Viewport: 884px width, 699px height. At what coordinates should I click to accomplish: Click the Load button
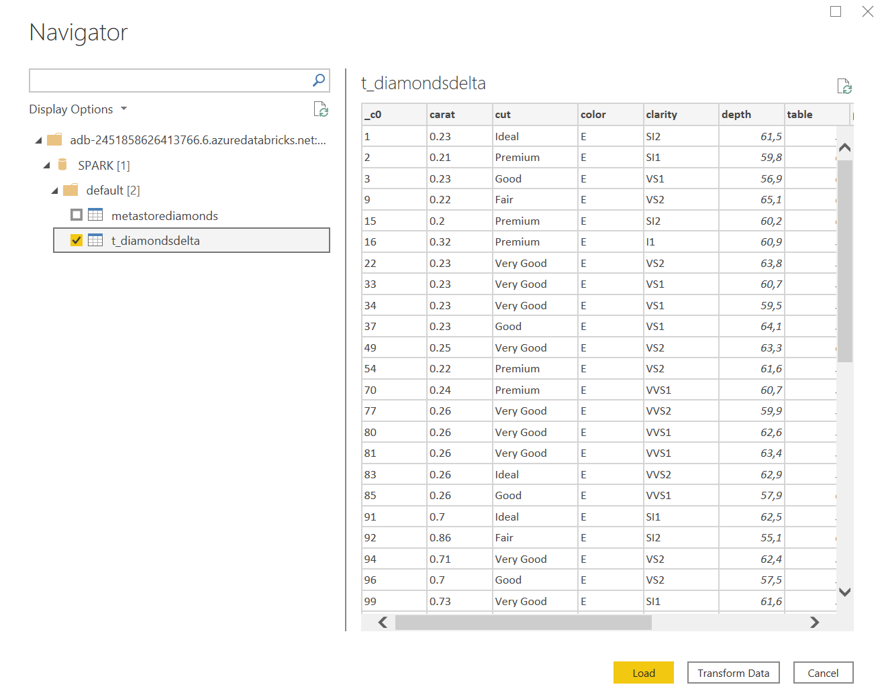click(x=642, y=672)
